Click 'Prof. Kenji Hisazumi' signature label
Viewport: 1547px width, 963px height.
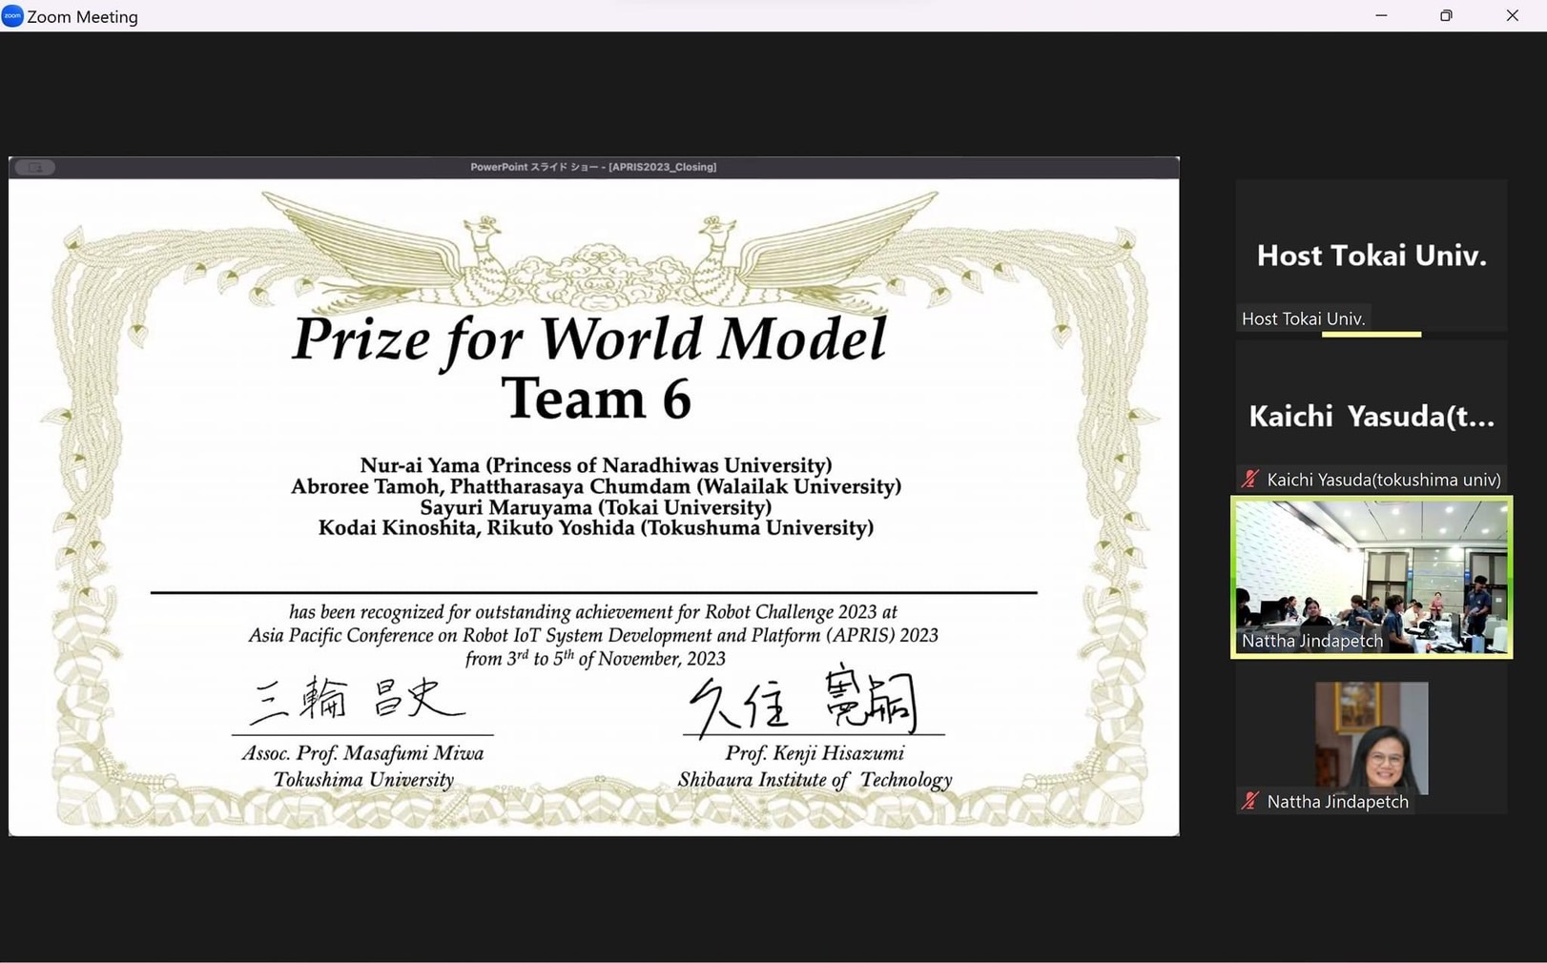pos(815,753)
